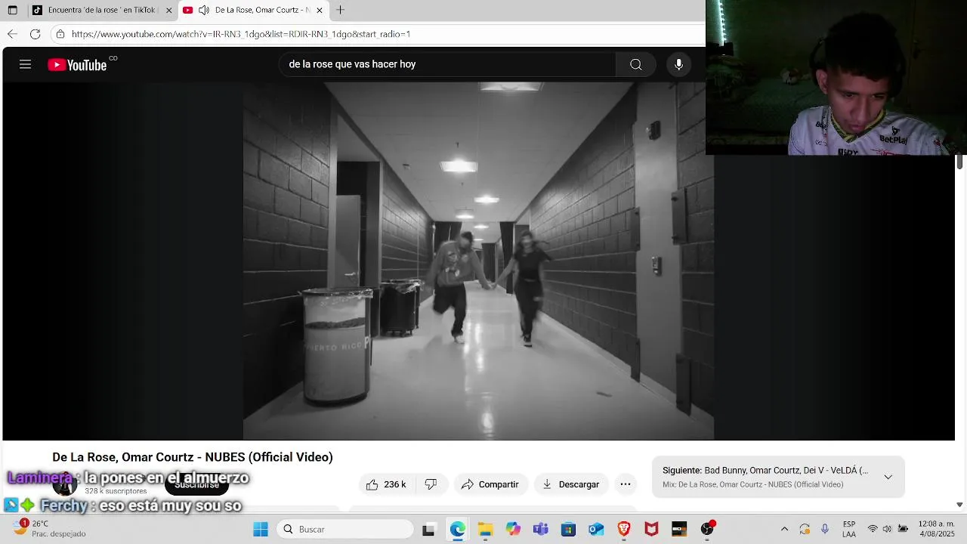
Task: Switch to the TikTok 'de la rose' tab
Action: coord(101,10)
